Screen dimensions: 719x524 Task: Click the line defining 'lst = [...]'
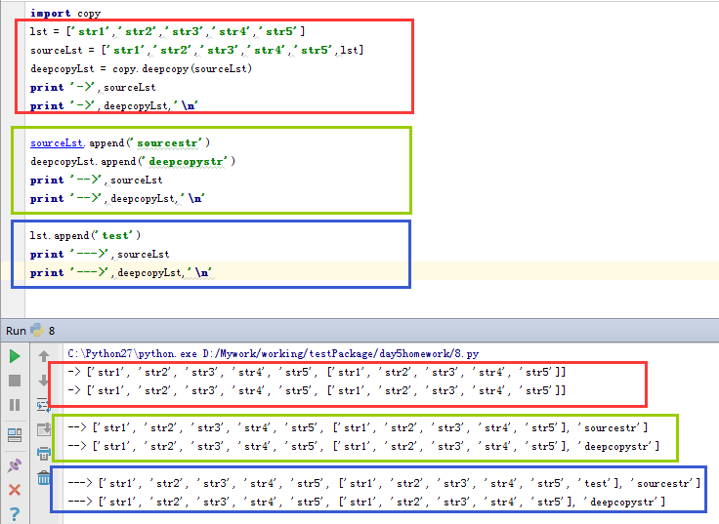click(167, 31)
